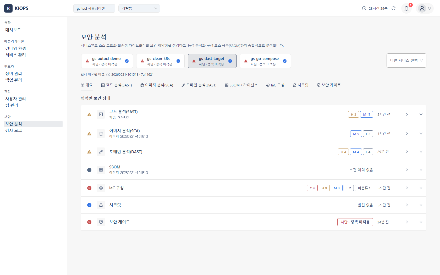Switch to the SBOM / 라이선스 tab
This screenshot has width=440, height=275.
pyautogui.click(x=241, y=85)
